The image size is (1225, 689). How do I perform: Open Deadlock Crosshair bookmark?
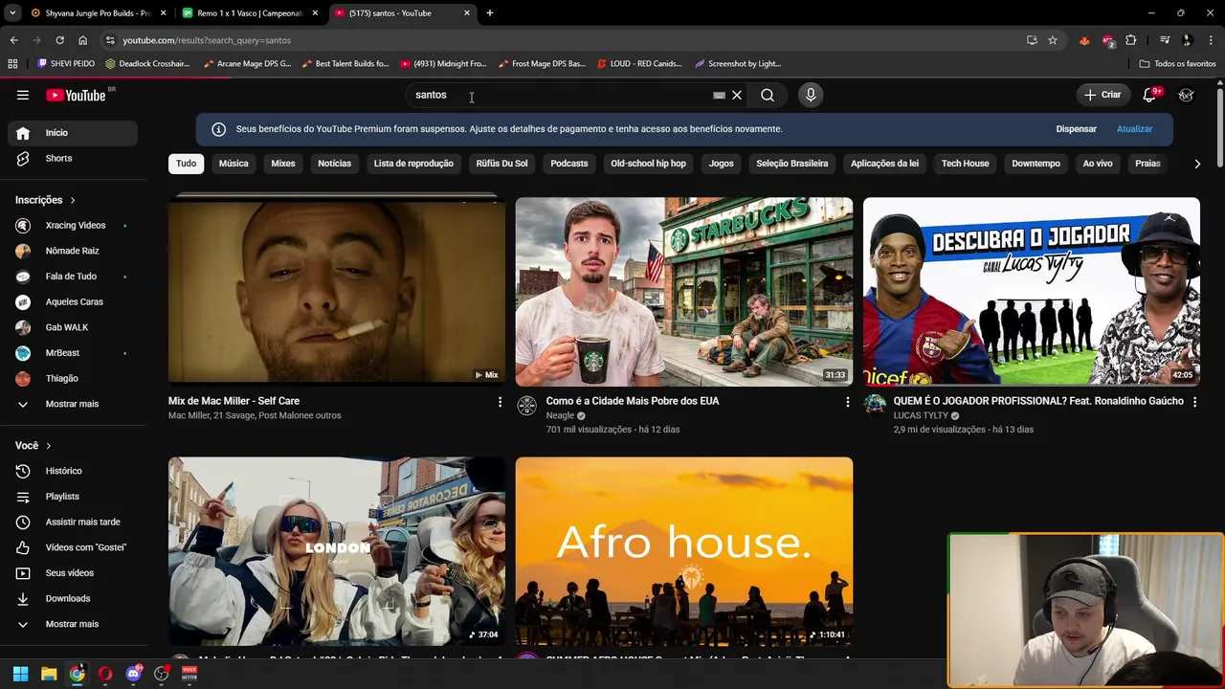coord(147,64)
